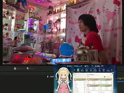Open the Filters dialog in OBS

click(30, 69)
